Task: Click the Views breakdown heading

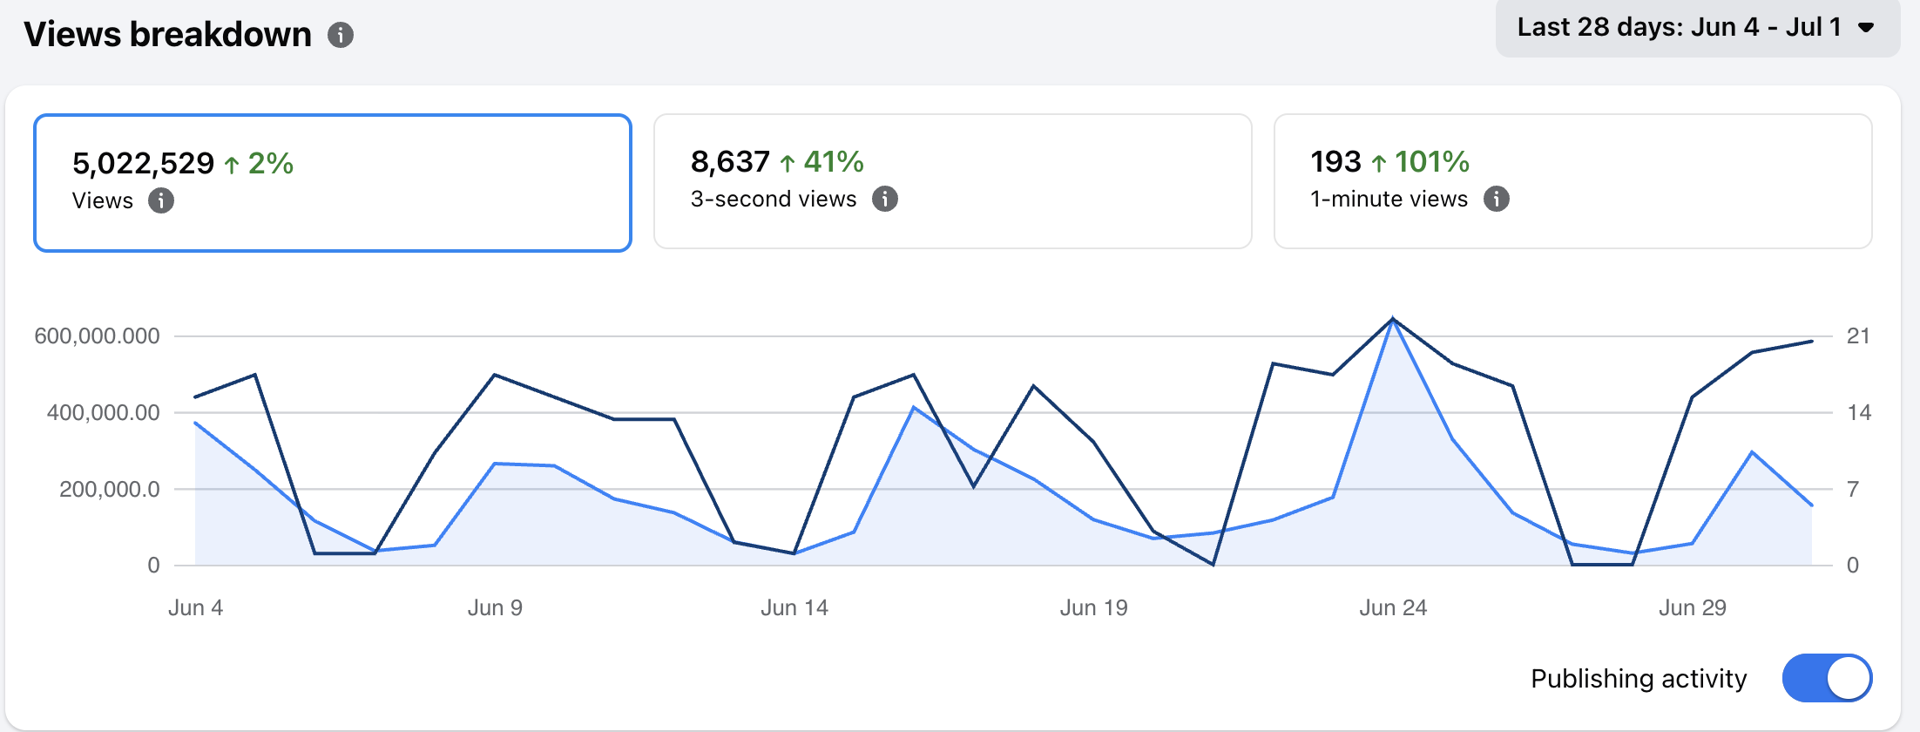Action: 168,35
